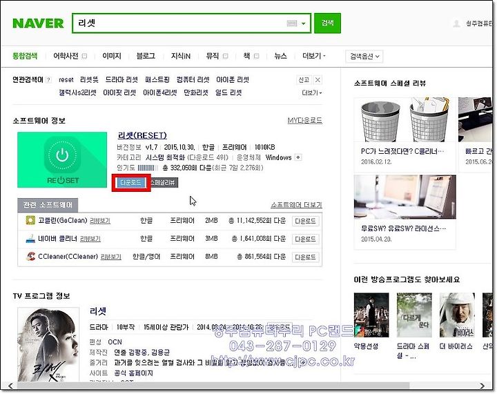Click related search term 아이폰4리셋
Viewport: 497px width, 394px height.
click(159, 92)
